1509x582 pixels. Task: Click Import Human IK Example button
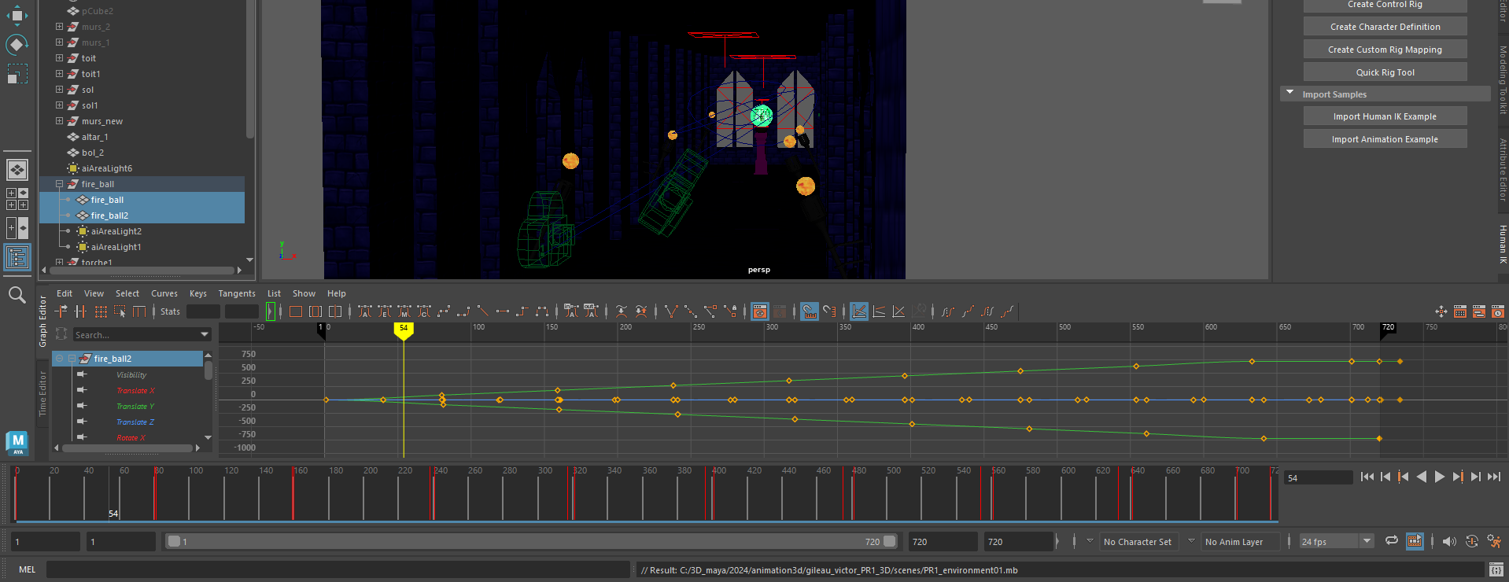[1385, 116]
